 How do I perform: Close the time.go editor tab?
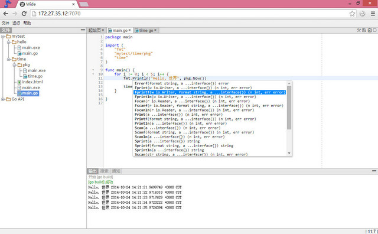coord(155,30)
